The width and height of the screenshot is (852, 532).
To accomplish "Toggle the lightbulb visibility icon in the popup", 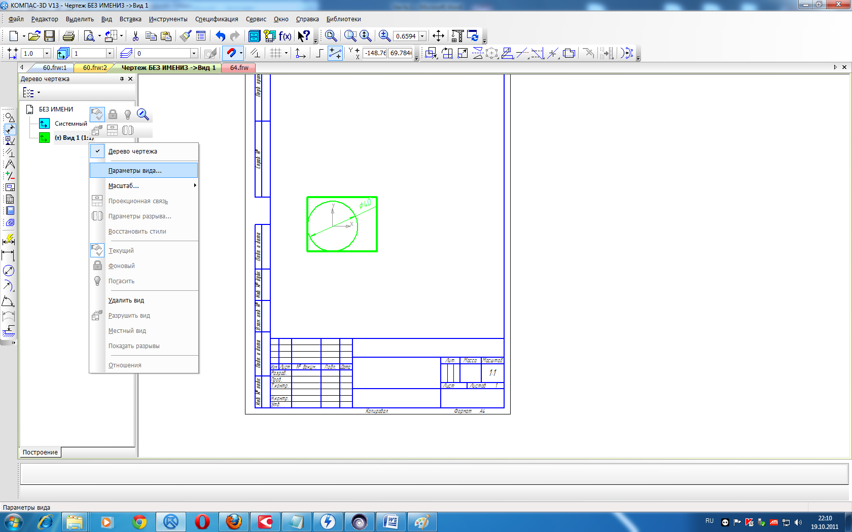I will (x=128, y=115).
